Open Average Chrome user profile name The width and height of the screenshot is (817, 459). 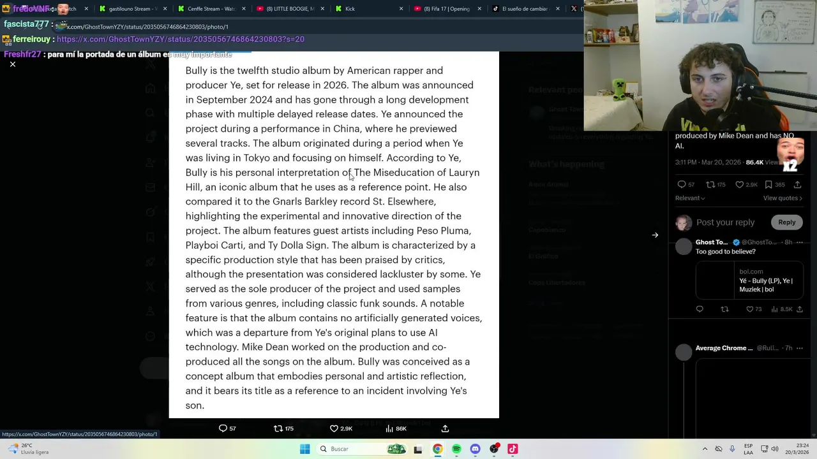pos(724,348)
